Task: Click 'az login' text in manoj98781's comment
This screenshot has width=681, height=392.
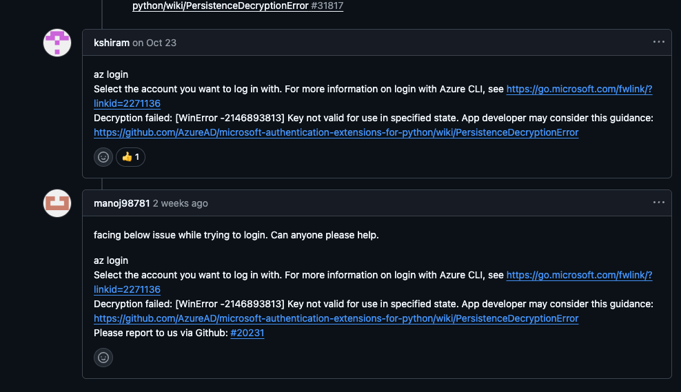Action: pyautogui.click(x=111, y=261)
